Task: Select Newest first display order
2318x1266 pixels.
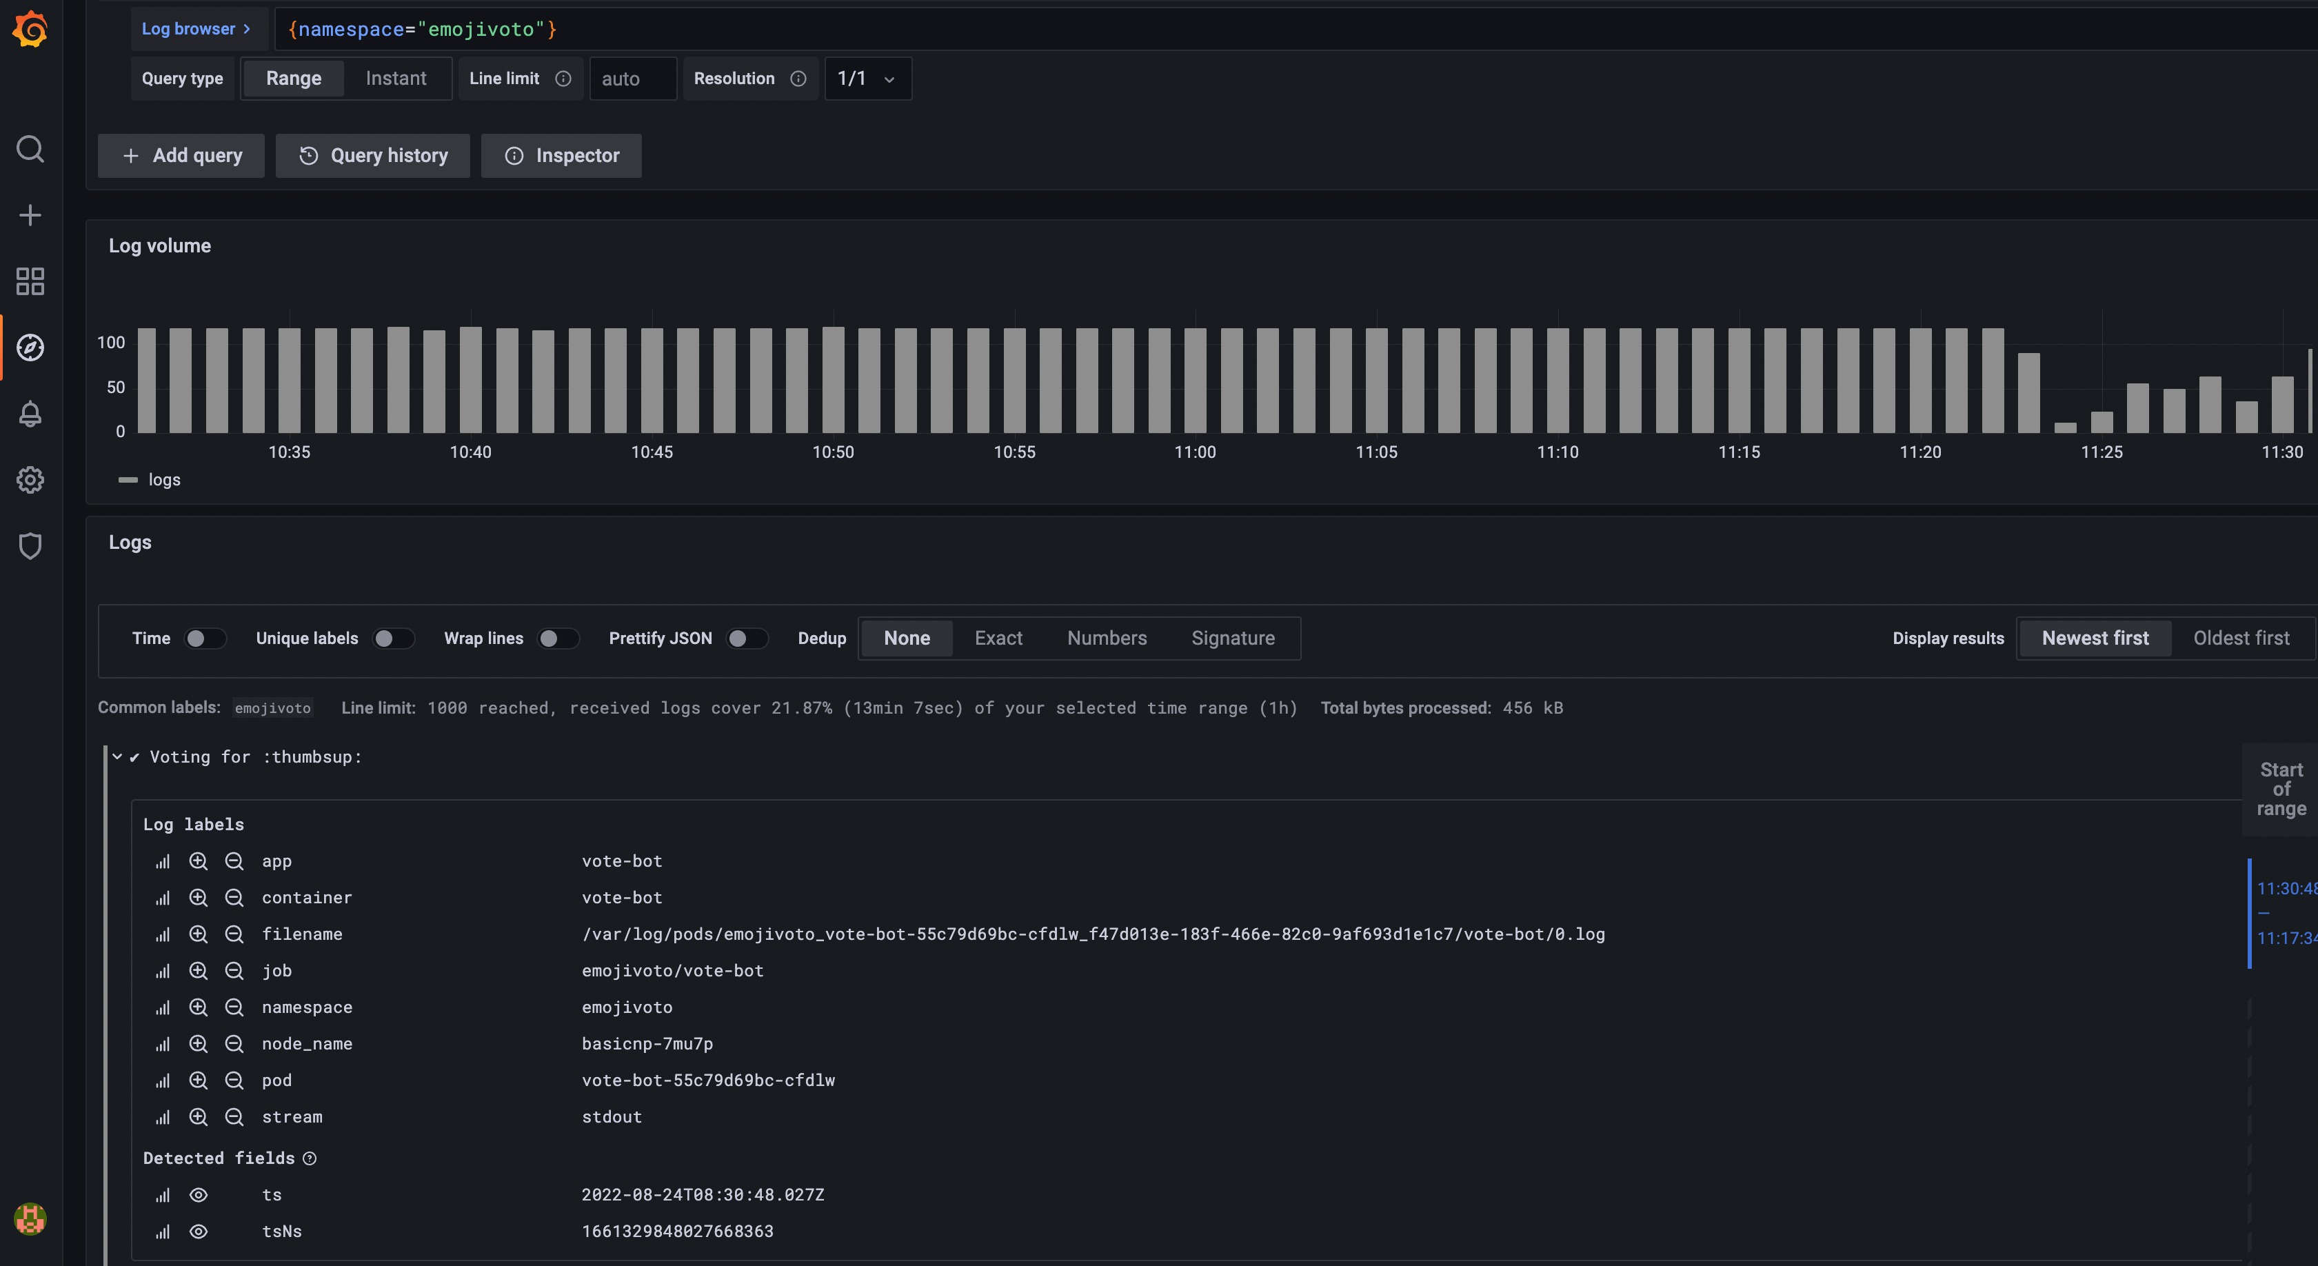Action: pyautogui.click(x=2095, y=638)
